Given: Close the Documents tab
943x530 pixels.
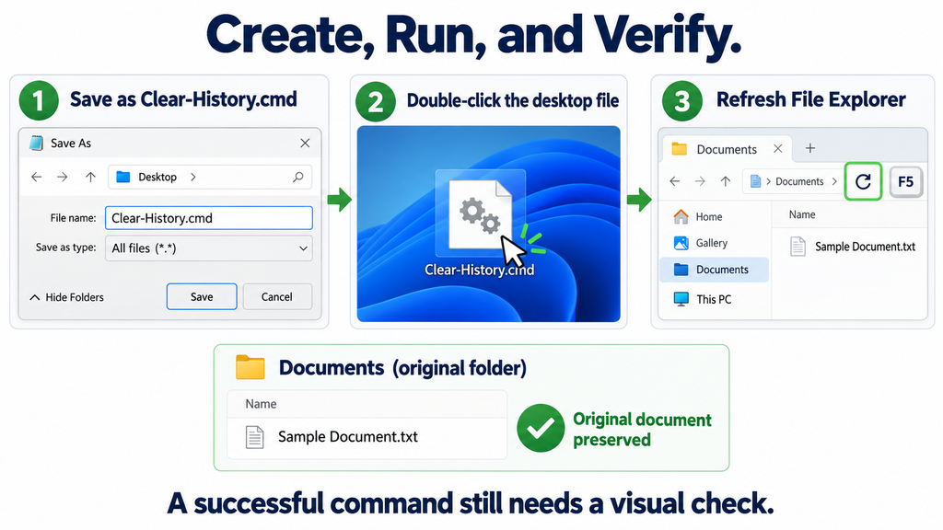Looking at the screenshot, I should pyautogui.click(x=777, y=148).
